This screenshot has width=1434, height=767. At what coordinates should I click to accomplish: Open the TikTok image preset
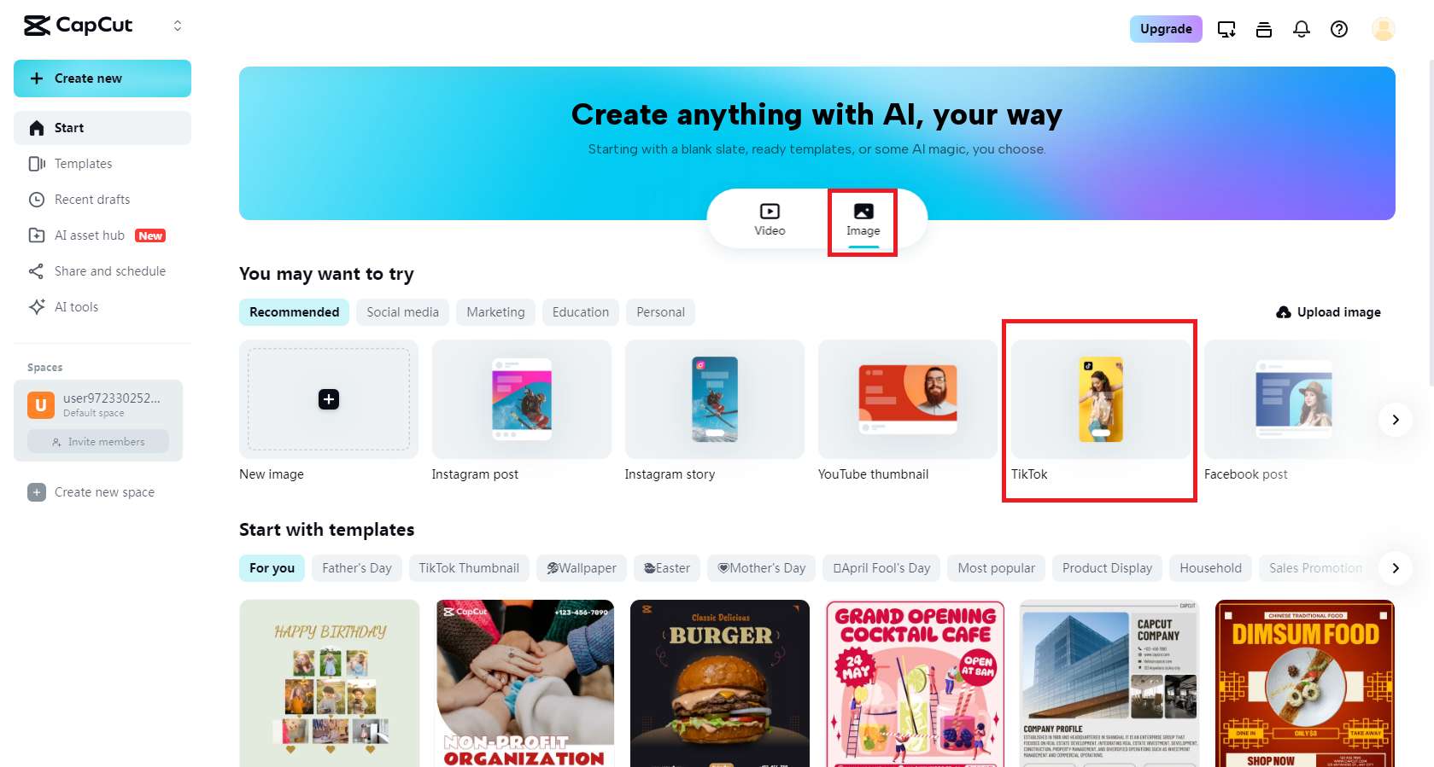1100,411
